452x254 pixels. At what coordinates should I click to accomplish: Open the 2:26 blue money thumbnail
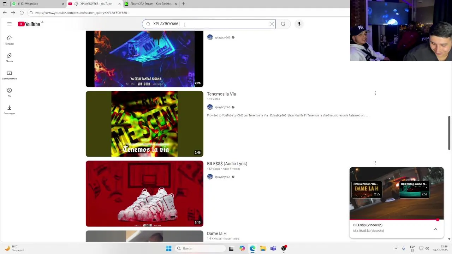tap(144, 59)
